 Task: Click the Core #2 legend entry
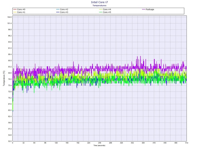(62, 9)
